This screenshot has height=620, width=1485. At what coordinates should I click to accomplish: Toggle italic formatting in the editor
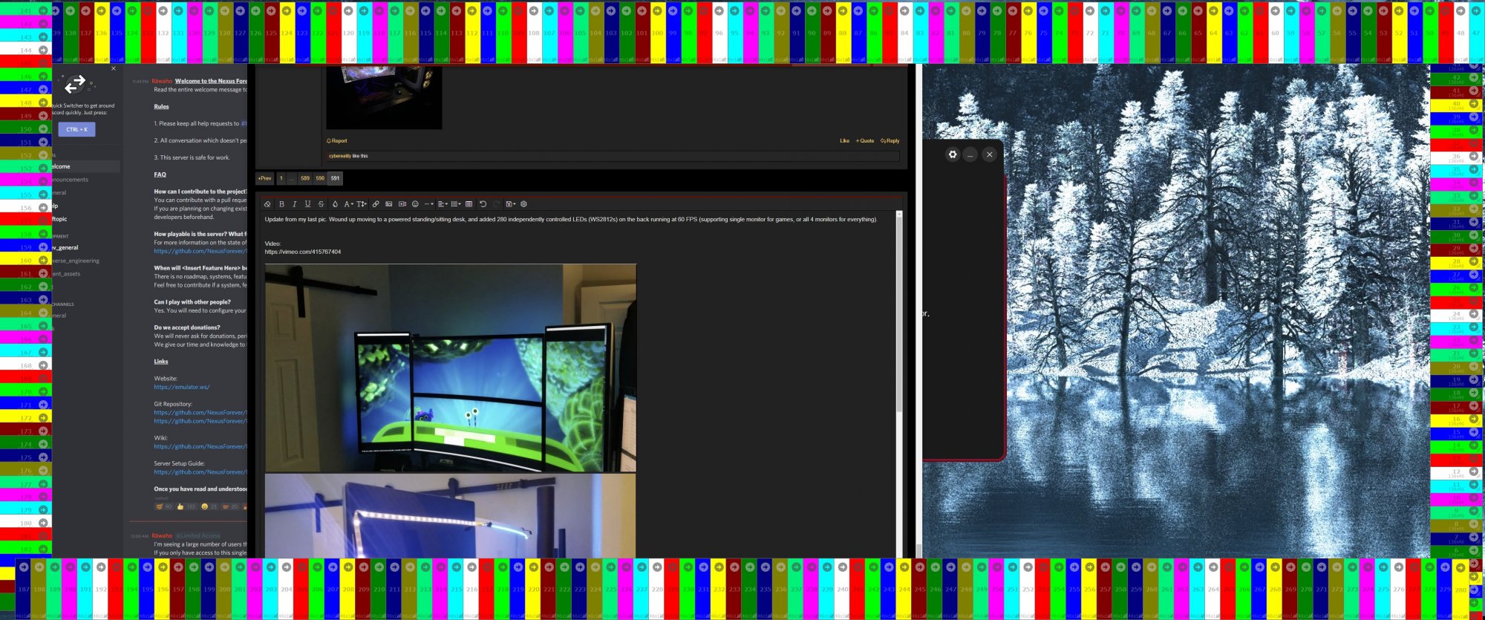295,204
